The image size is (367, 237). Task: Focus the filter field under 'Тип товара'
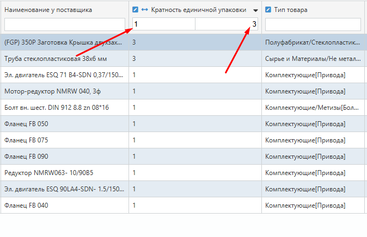point(313,24)
